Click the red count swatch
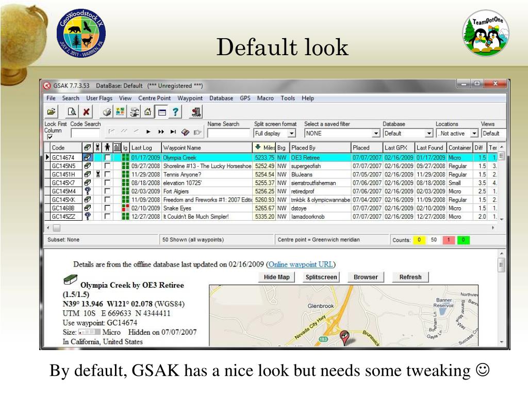Screen dimensions: 528x396 pos(449,240)
